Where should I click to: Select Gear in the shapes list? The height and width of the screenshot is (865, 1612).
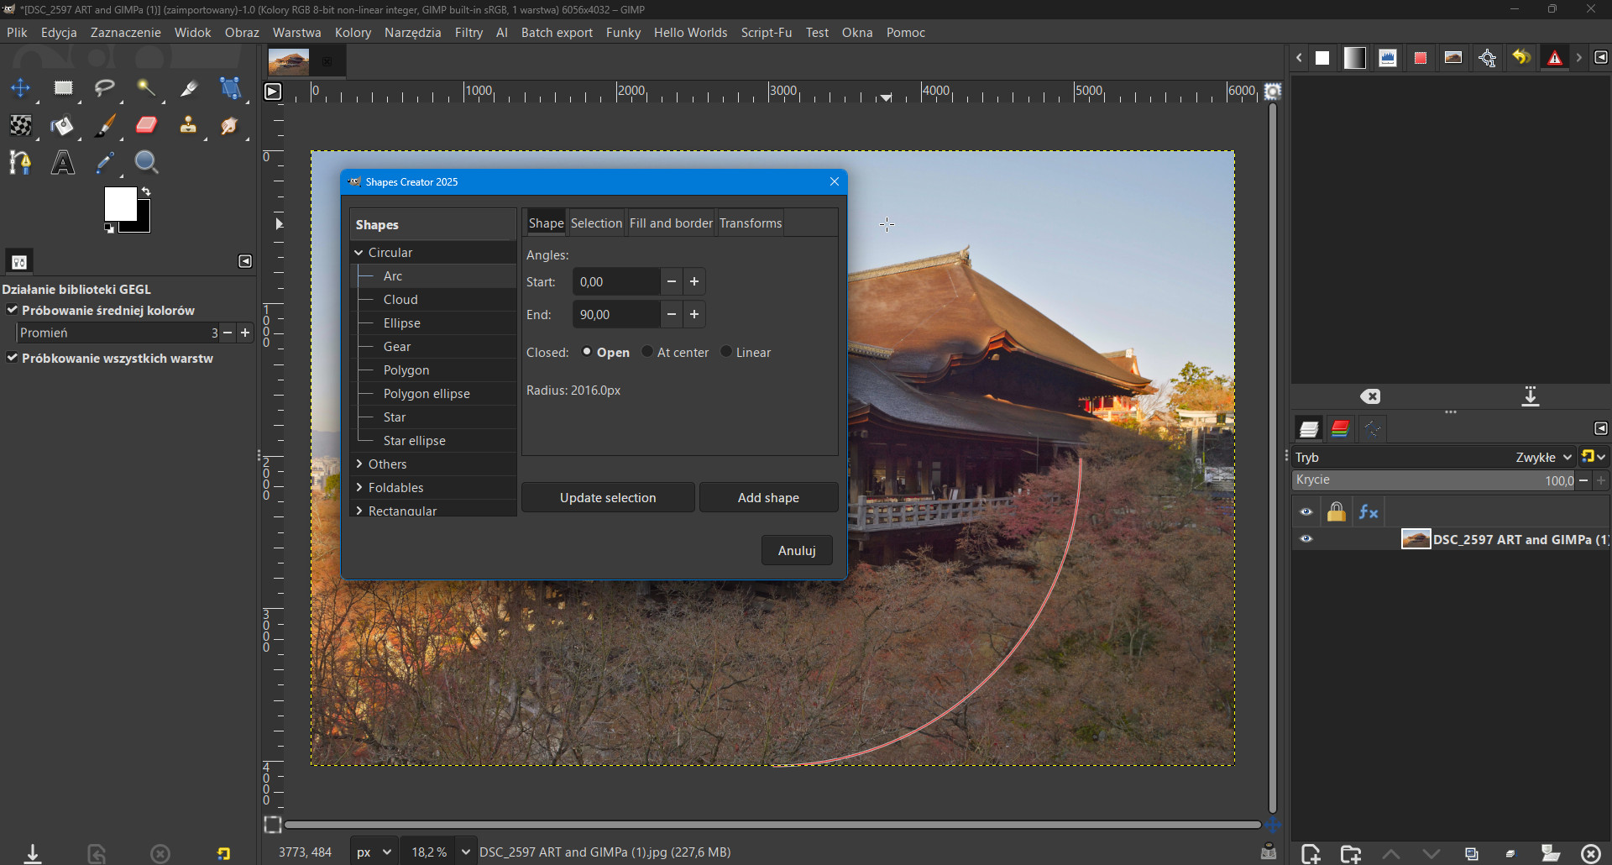[397, 347]
